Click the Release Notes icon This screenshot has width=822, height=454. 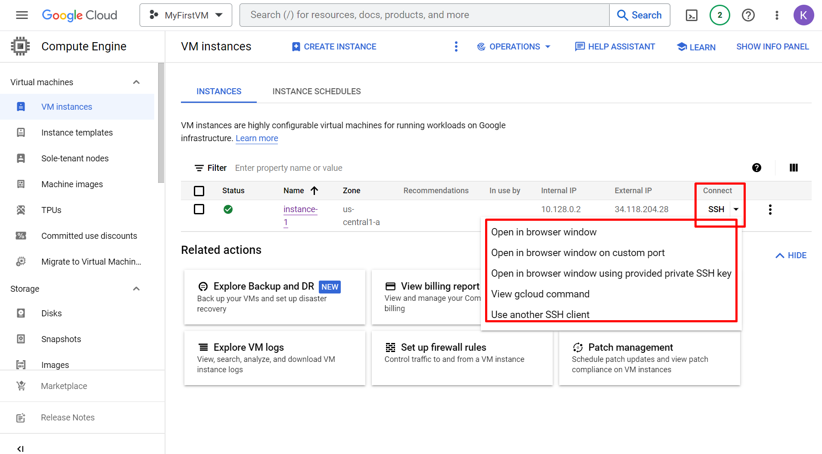(x=21, y=417)
